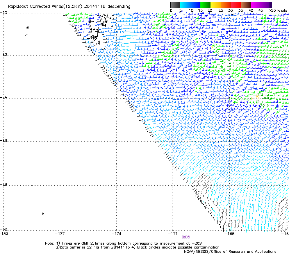Click the gray 0-5 knots color swatch

click(x=175, y=5)
